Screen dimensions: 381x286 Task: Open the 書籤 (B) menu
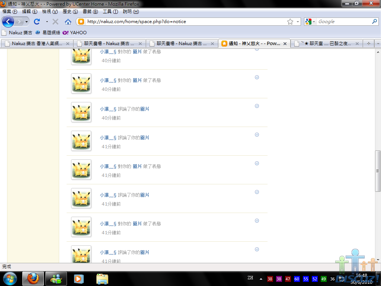(90, 12)
